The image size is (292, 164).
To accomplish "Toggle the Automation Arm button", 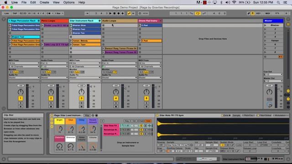I will click(129, 13).
